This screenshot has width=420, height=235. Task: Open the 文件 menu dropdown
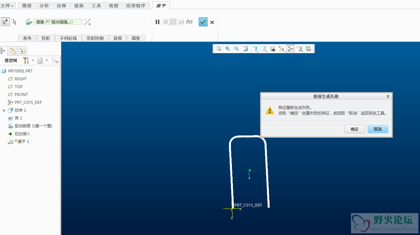click(x=8, y=6)
